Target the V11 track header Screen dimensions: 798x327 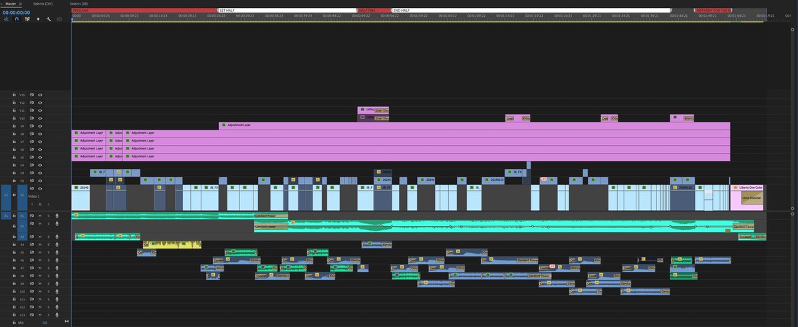click(22, 110)
